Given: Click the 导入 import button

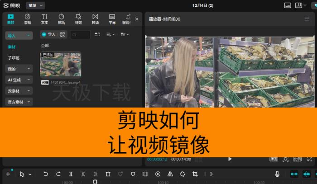Looking at the screenshot, I should [48, 34].
